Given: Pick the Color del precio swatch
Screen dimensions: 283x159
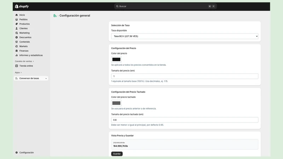Looking at the screenshot, I should point(116,59).
